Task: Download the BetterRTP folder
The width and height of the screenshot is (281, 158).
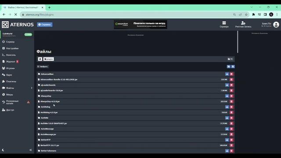Action: pyautogui.click(x=227, y=140)
